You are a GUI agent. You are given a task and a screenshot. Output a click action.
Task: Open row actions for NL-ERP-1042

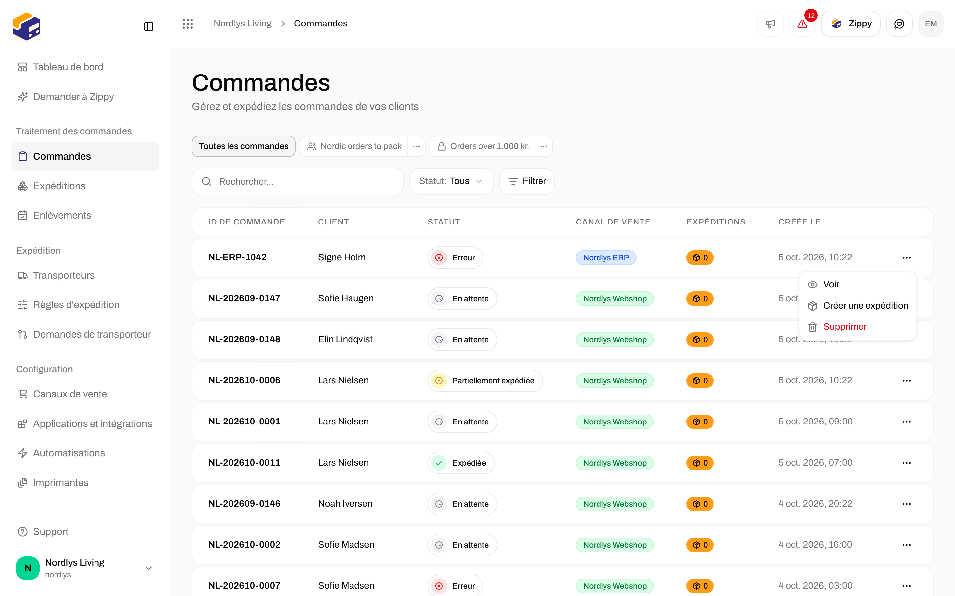[x=907, y=257]
